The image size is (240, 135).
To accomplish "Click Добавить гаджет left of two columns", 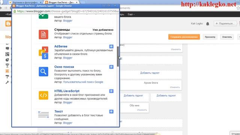I will 133,96.
